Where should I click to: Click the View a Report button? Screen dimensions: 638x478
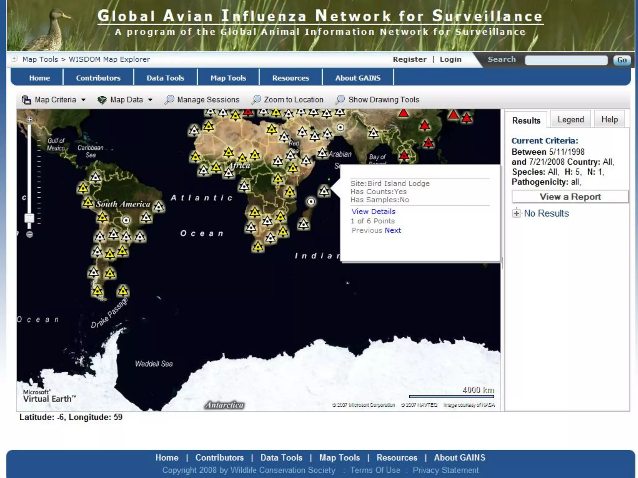pyautogui.click(x=570, y=197)
